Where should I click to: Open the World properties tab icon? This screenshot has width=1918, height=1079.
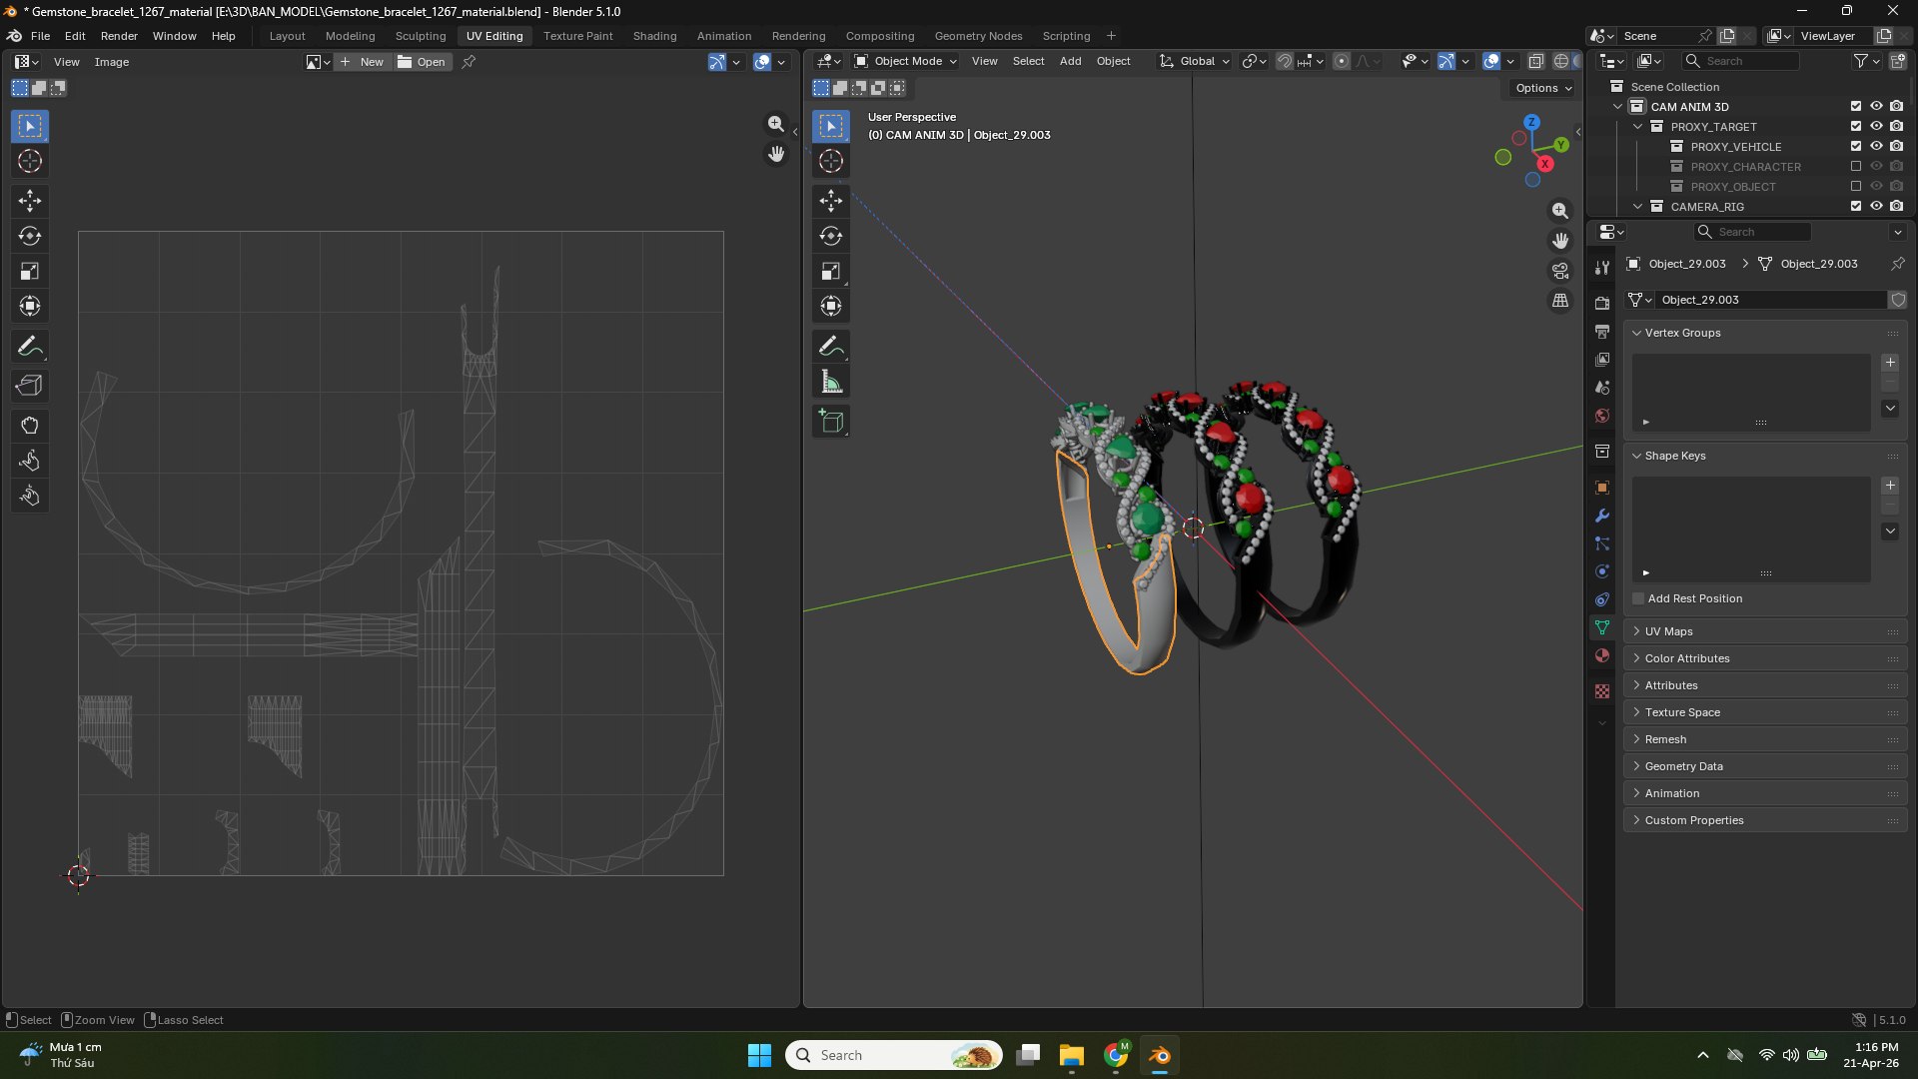pyautogui.click(x=1602, y=416)
